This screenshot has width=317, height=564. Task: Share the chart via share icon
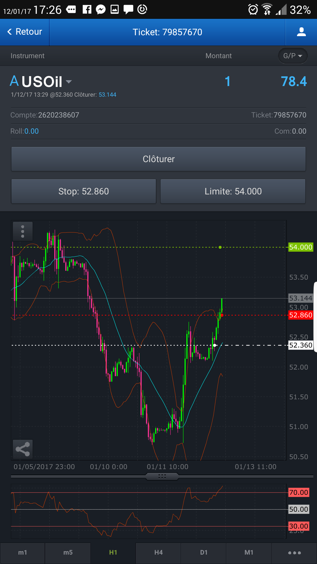coord(23,449)
